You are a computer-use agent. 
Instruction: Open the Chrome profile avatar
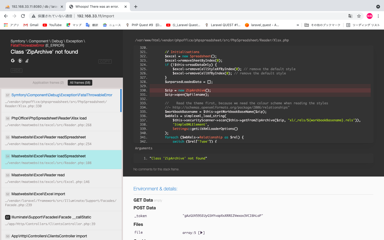click(370, 16)
